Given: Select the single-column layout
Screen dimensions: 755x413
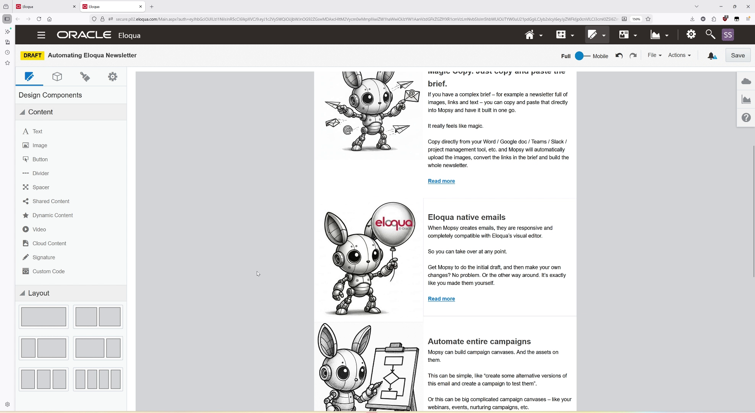Looking at the screenshot, I should pyautogui.click(x=44, y=317).
